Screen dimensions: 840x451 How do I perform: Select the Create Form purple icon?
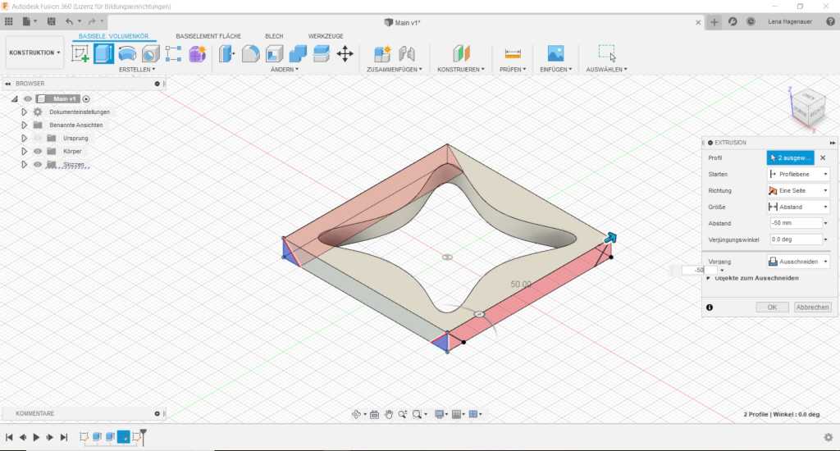click(197, 53)
